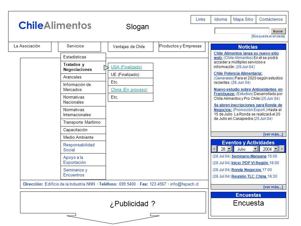Select Normativas Nacionales menu item
The image size is (301, 226).
tap(83, 100)
